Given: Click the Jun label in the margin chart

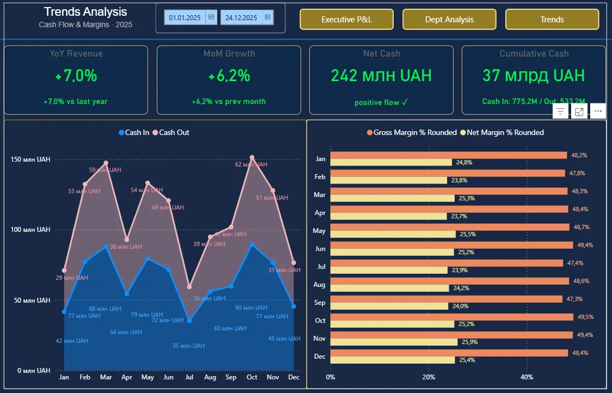Looking at the screenshot, I should click(x=320, y=249).
